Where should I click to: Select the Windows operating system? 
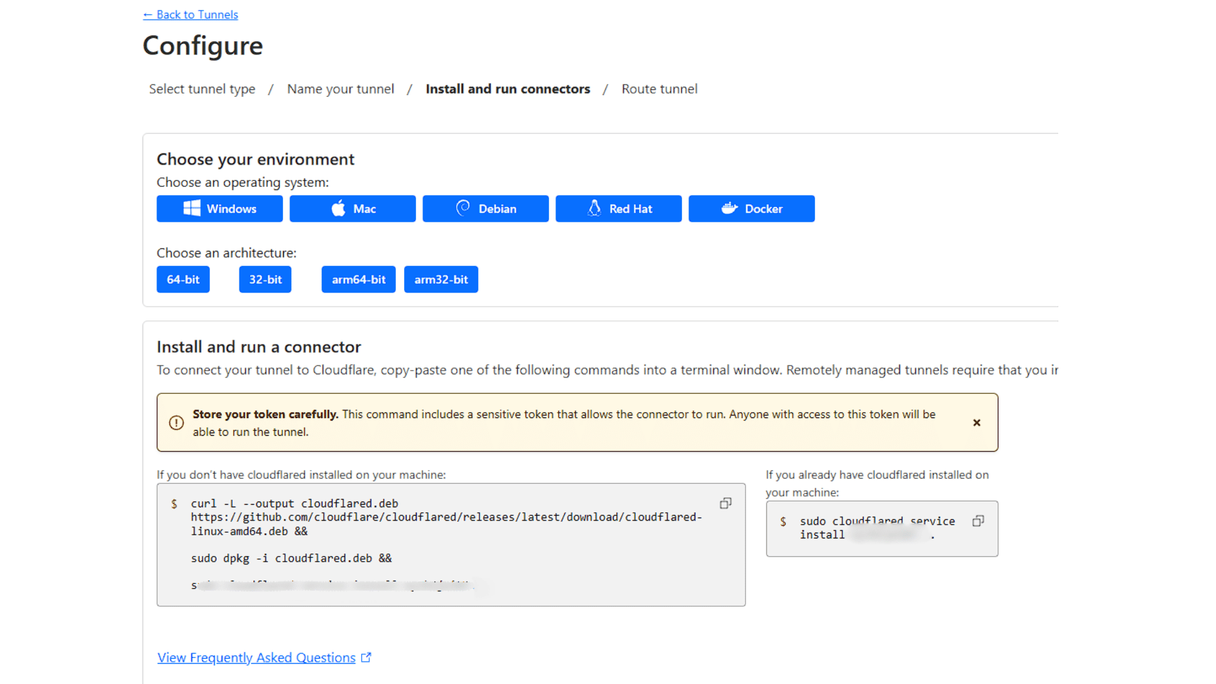[219, 209]
